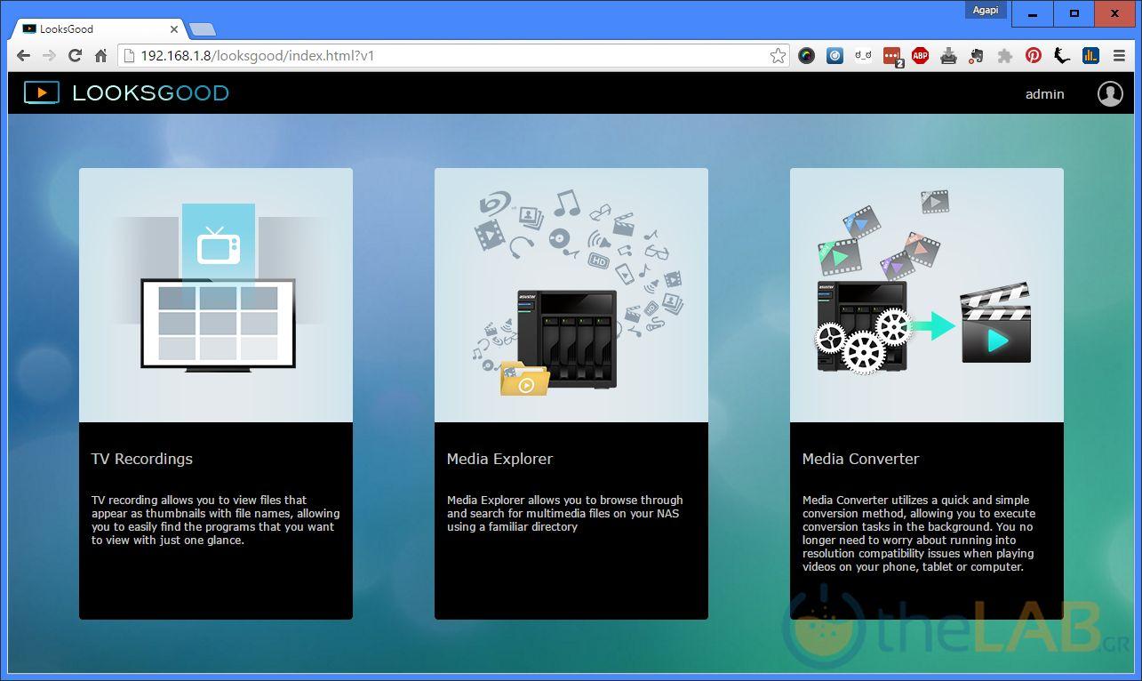Click the Media Explorer description text
1142x681 pixels.
pyautogui.click(x=565, y=513)
